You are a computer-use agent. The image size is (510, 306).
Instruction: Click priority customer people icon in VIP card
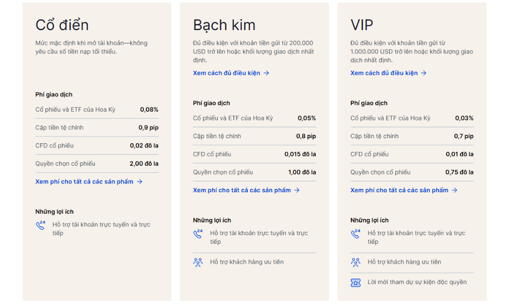tap(355, 263)
